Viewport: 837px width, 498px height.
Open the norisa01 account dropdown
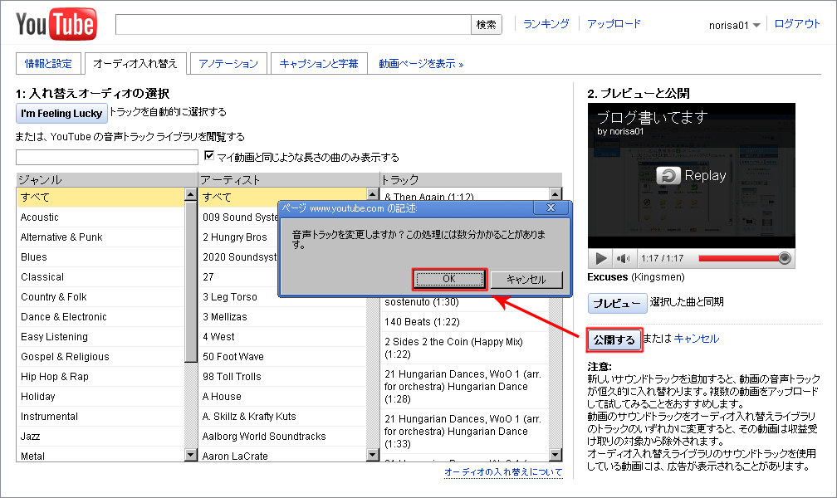click(x=735, y=25)
